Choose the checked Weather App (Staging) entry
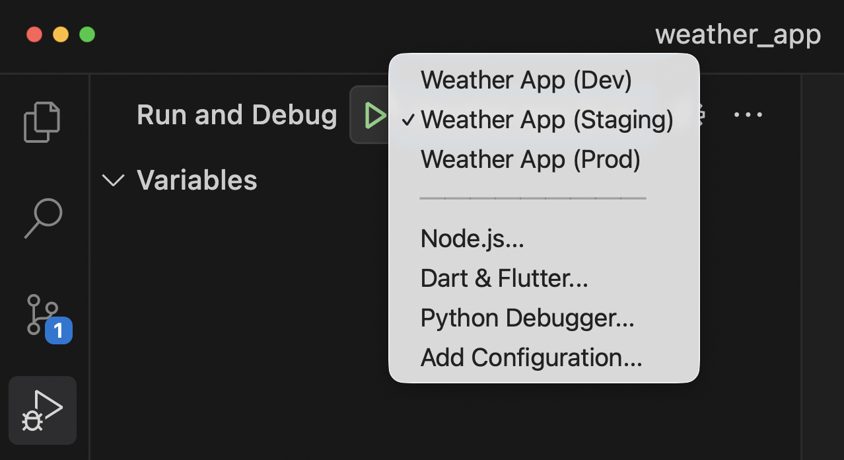Screen dimensions: 844x460 pos(546,120)
